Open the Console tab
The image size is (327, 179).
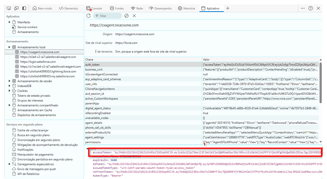point(94,8)
